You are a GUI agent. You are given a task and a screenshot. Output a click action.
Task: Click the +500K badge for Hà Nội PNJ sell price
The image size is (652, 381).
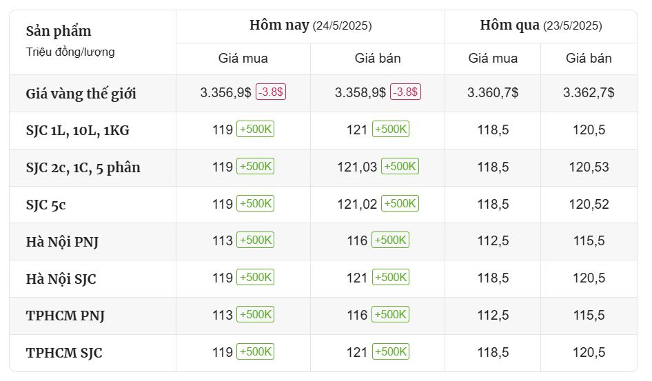coord(391,240)
